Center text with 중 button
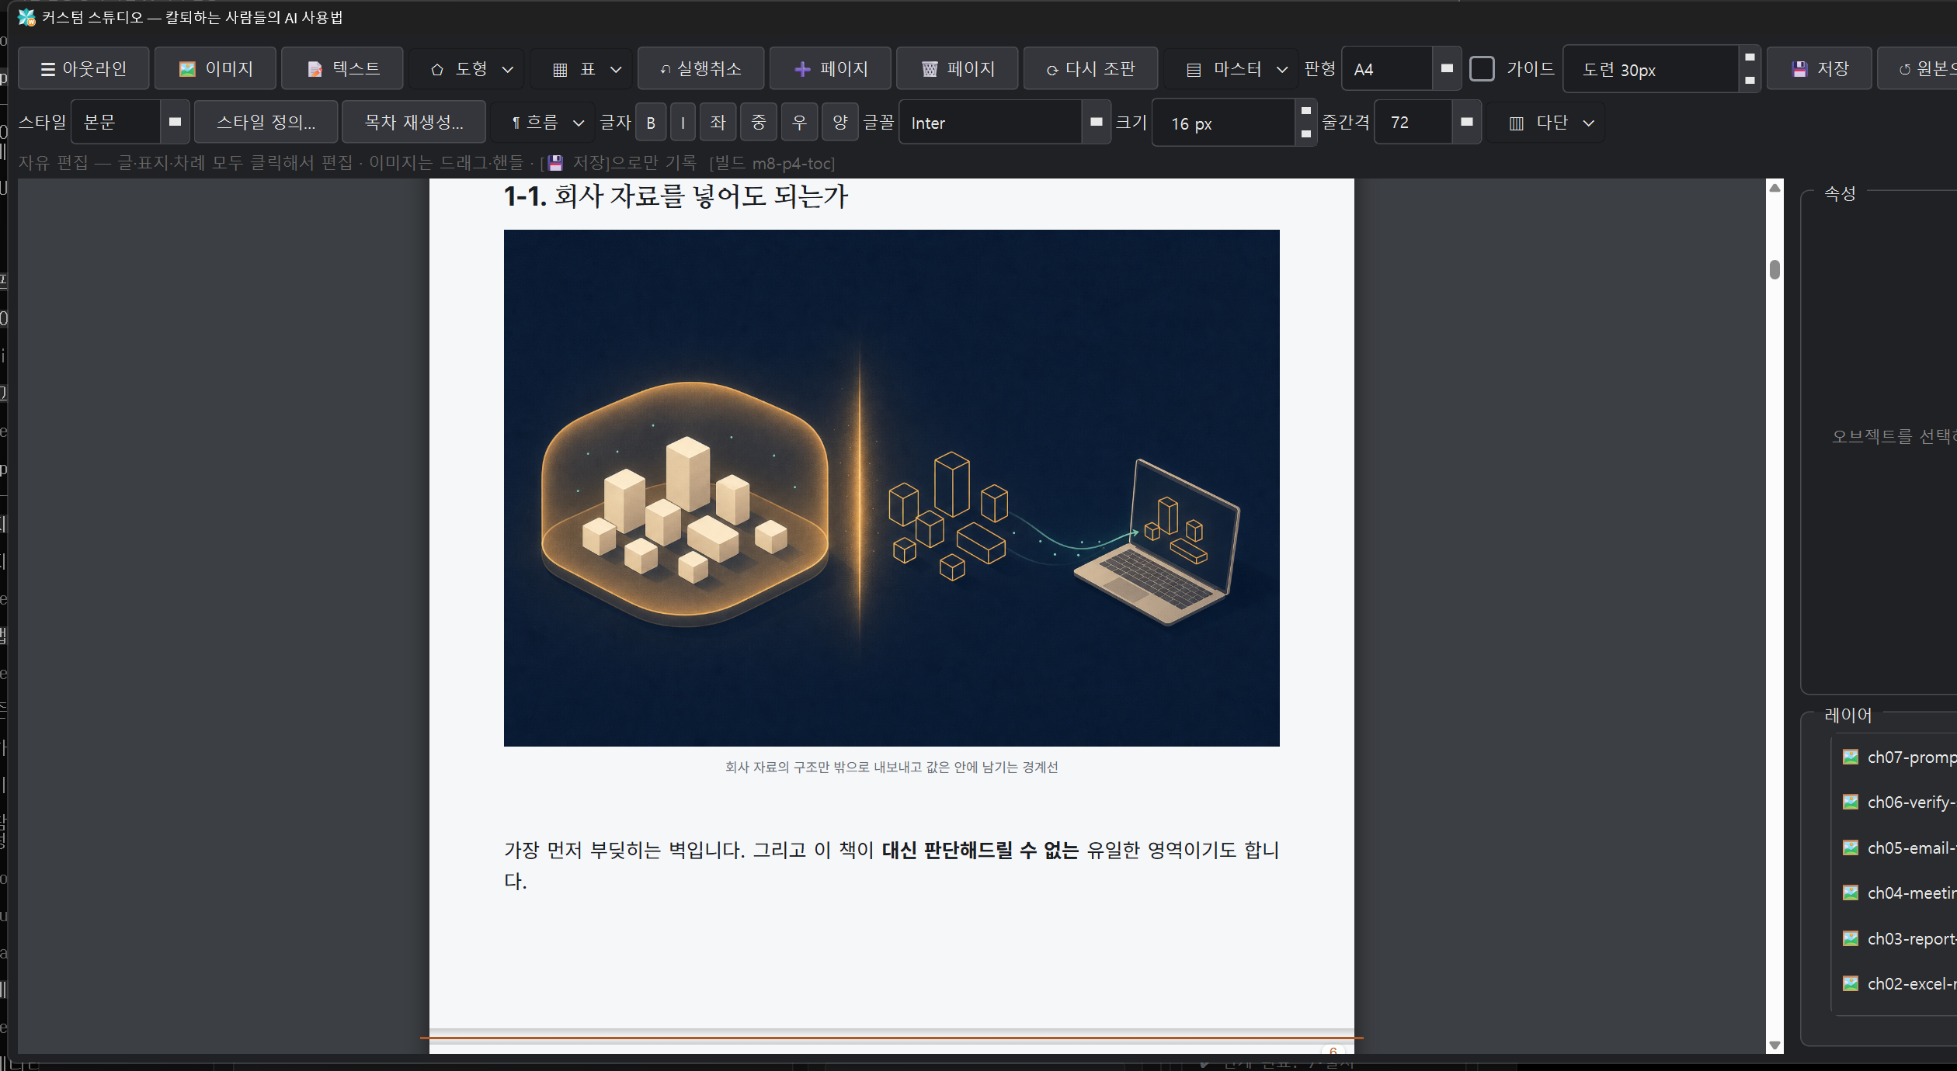The height and width of the screenshot is (1071, 1957). (x=759, y=123)
